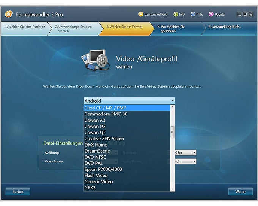Click the Hilfe text link
This screenshot has width=258, height=206.
click(x=200, y=14)
